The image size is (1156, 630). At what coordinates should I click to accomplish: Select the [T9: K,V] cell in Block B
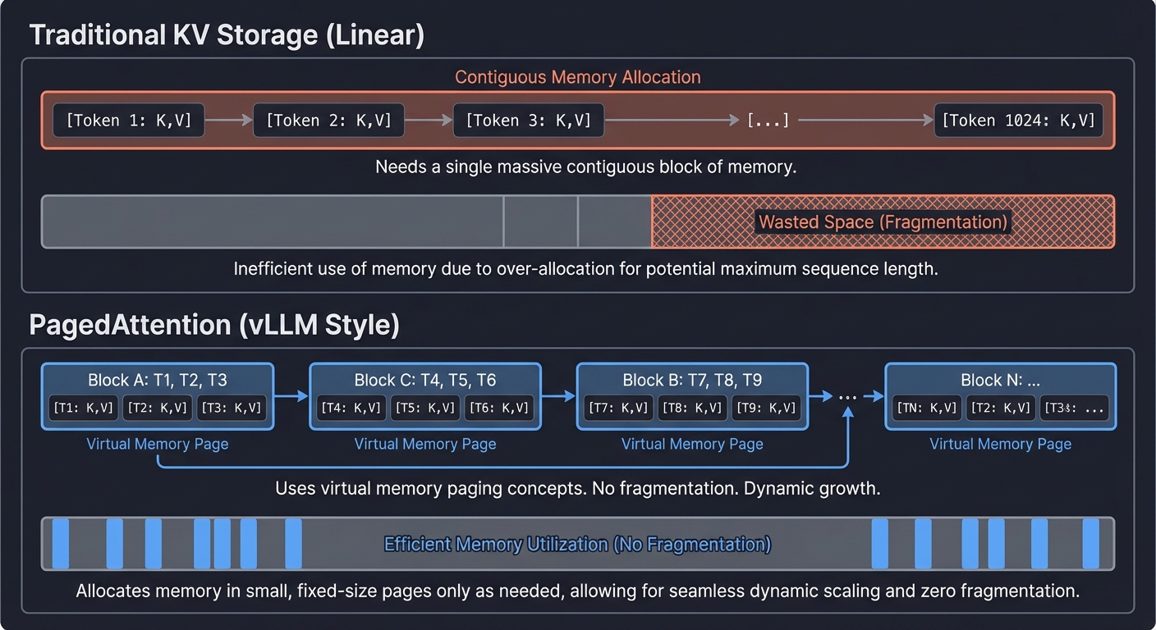767,408
